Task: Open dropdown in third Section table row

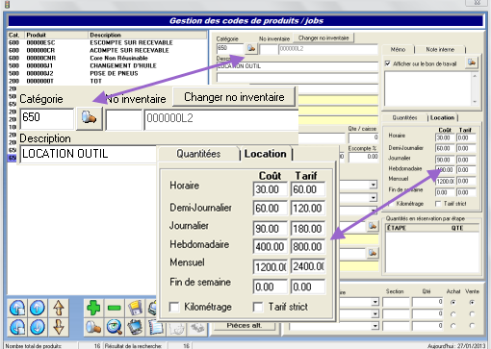Action: (375, 326)
